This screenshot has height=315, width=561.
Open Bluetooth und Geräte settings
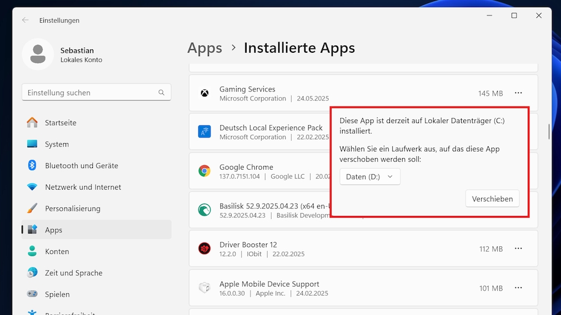tap(82, 165)
